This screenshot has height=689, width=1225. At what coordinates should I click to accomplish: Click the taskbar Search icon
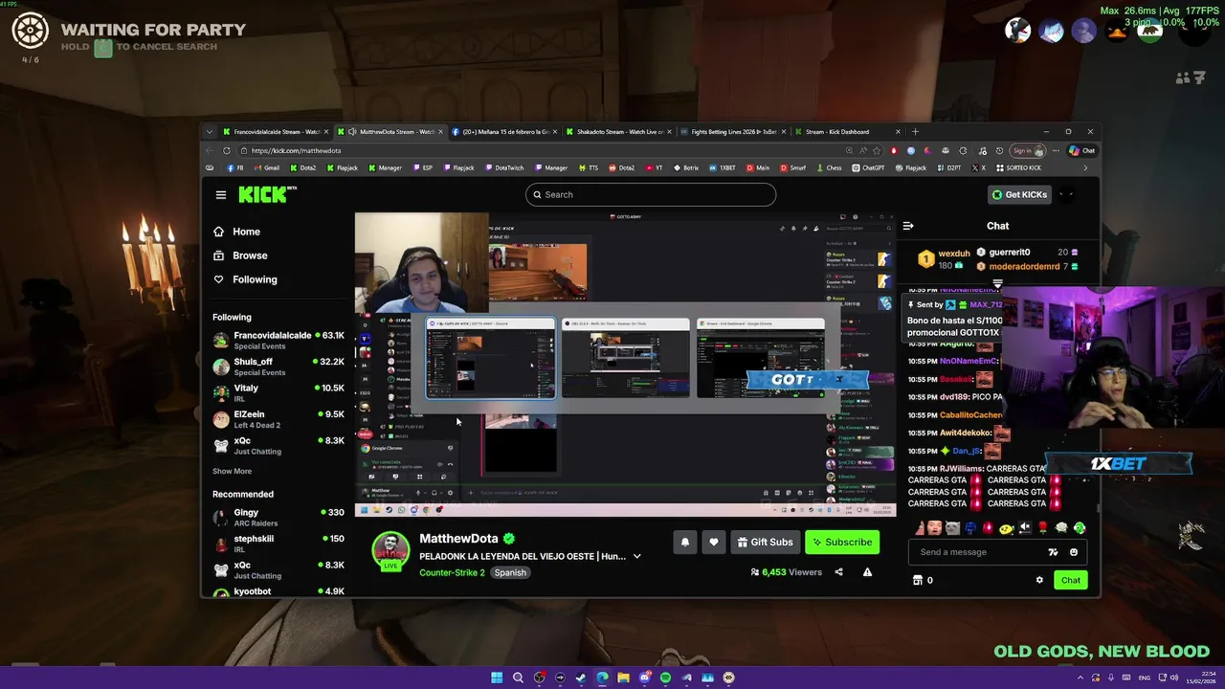(518, 678)
